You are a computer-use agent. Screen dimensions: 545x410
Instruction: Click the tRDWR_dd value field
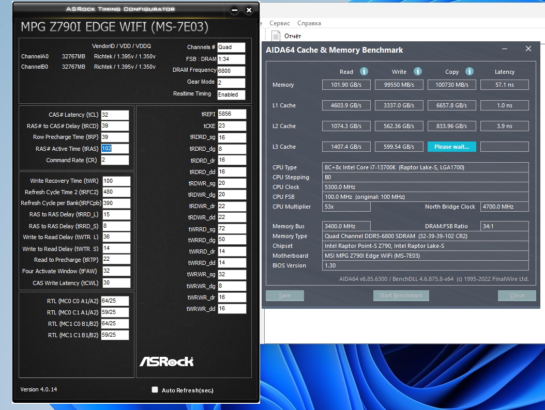pyautogui.click(x=232, y=217)
